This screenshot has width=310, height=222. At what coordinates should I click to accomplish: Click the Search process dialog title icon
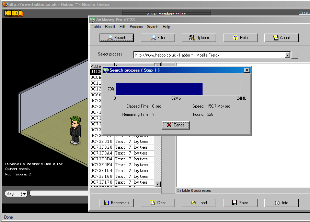(106, 70)
